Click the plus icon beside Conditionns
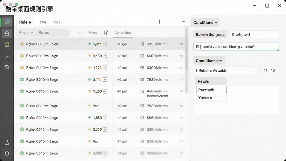286x161 pixels. [221, 61]
